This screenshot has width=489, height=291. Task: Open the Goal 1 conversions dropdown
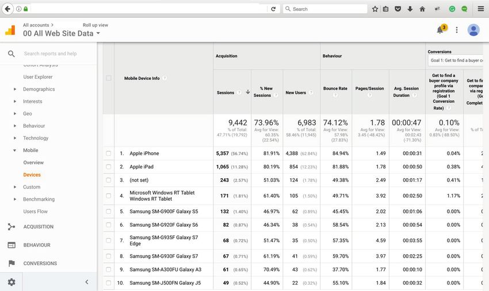tap(456, 60)
